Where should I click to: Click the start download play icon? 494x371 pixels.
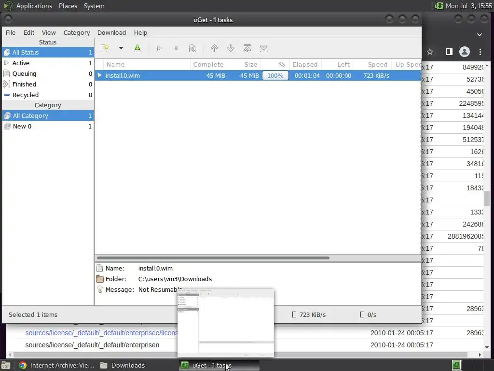point(159,48)
